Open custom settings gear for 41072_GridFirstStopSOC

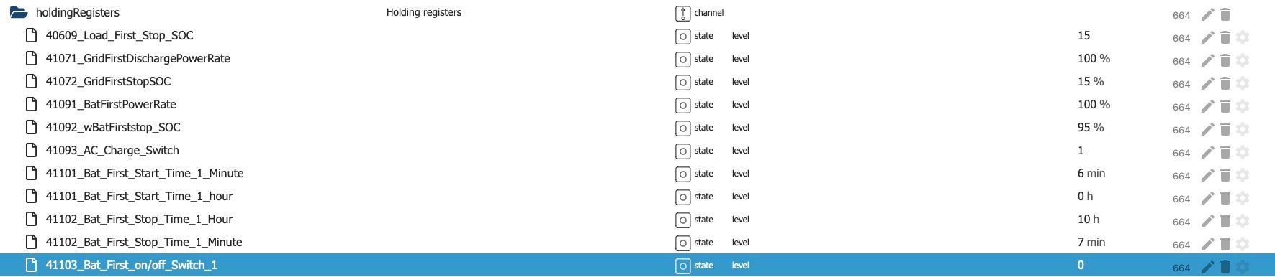click(x=1243, y=83)
